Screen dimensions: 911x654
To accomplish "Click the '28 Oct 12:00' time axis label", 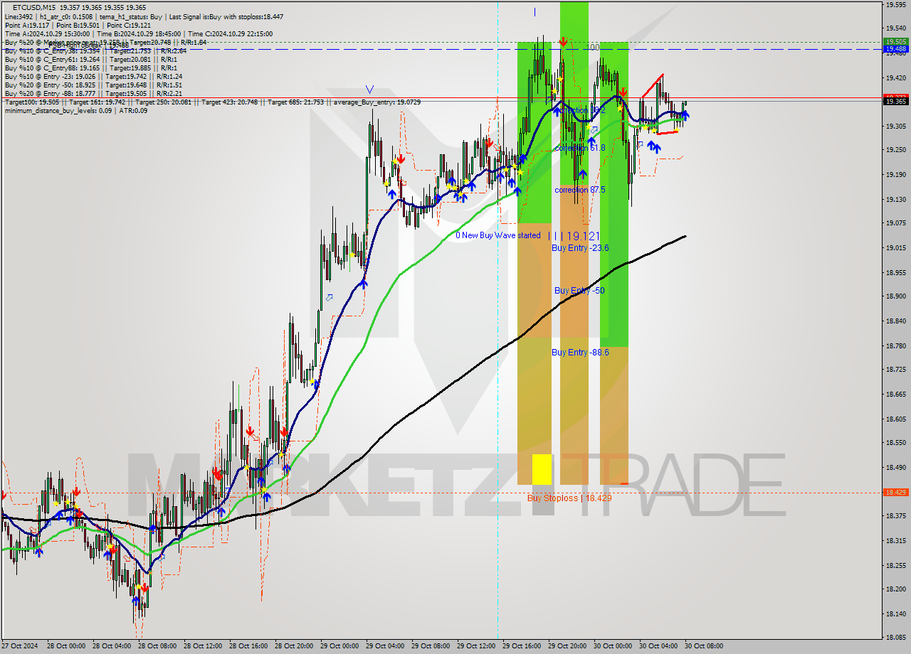I will pyautogui.click(x=203, y=646).
